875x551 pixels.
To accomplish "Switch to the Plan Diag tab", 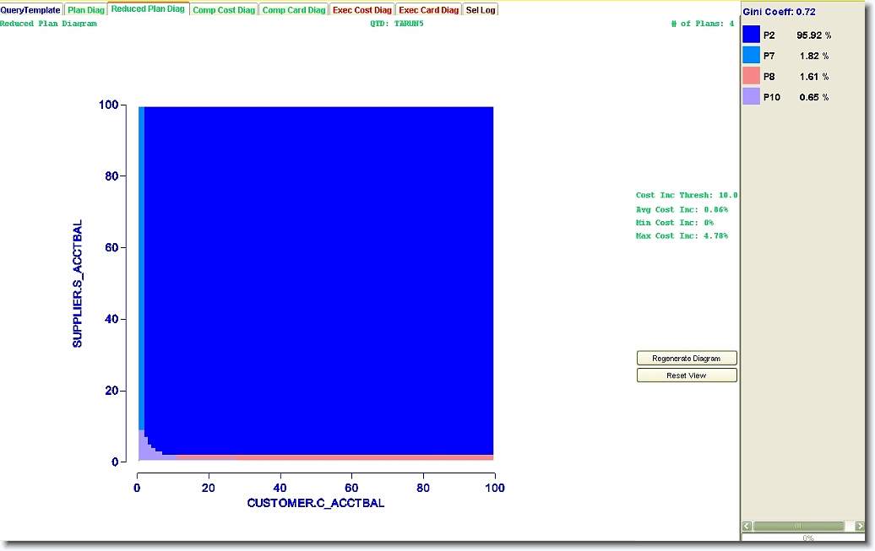I will (86, 10).
